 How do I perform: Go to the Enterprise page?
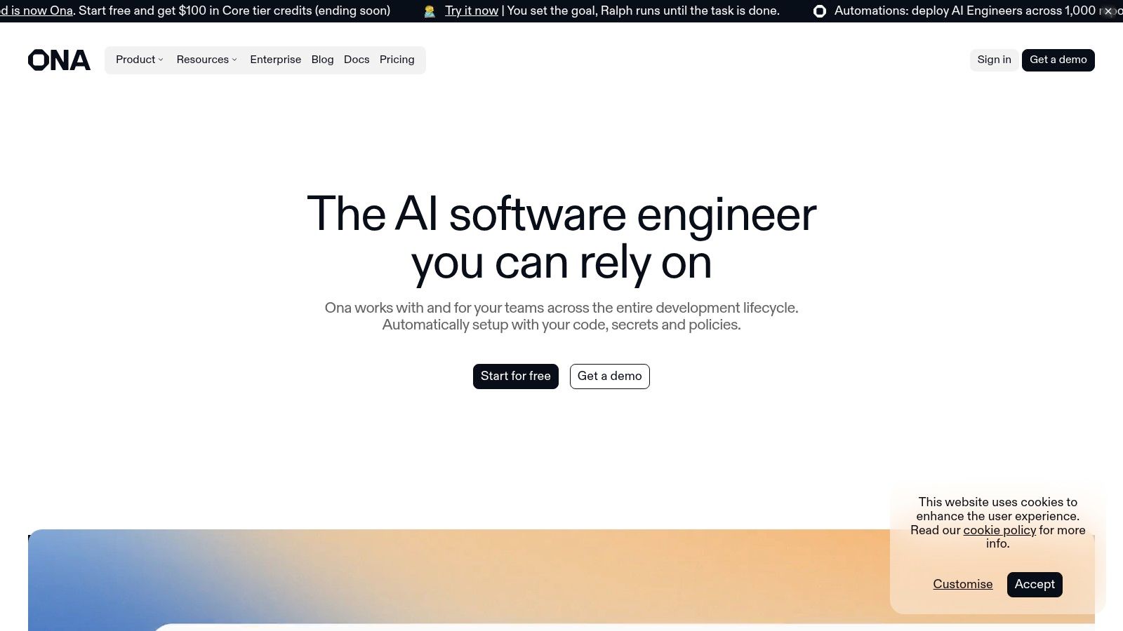275,60
